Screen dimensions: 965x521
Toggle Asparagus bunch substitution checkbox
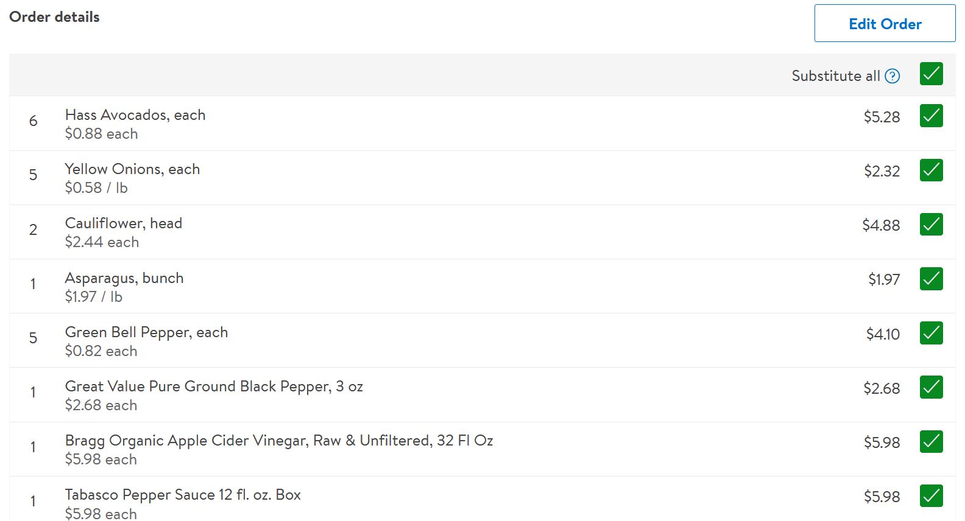point(931,279)
